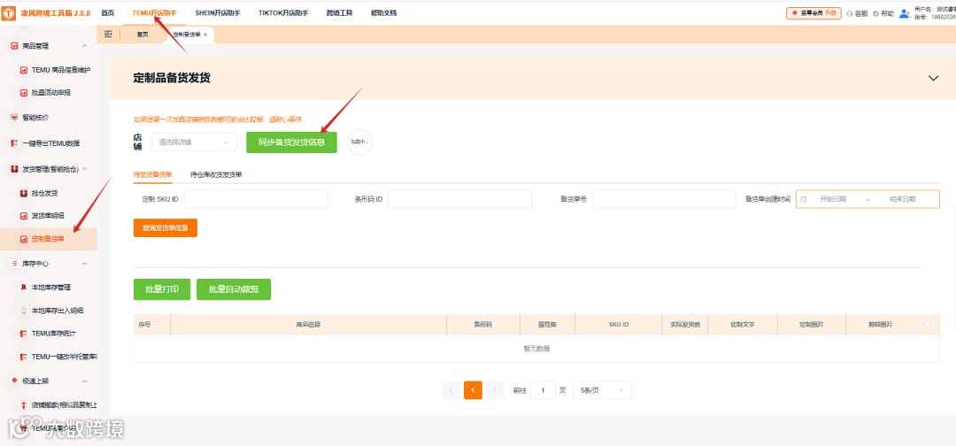Open the user avatar icon

[904, 12]
